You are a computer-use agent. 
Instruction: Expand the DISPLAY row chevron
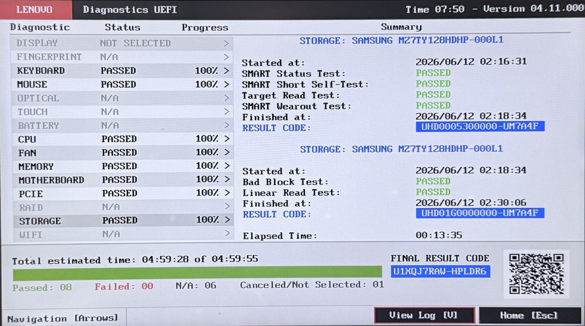tap(226, 43)
